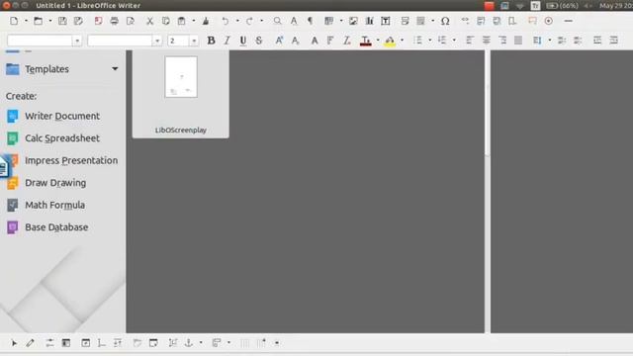Click the Print icon
This screenshot has width=633, height=356.
pyautogui.click(x=115, y=21)
